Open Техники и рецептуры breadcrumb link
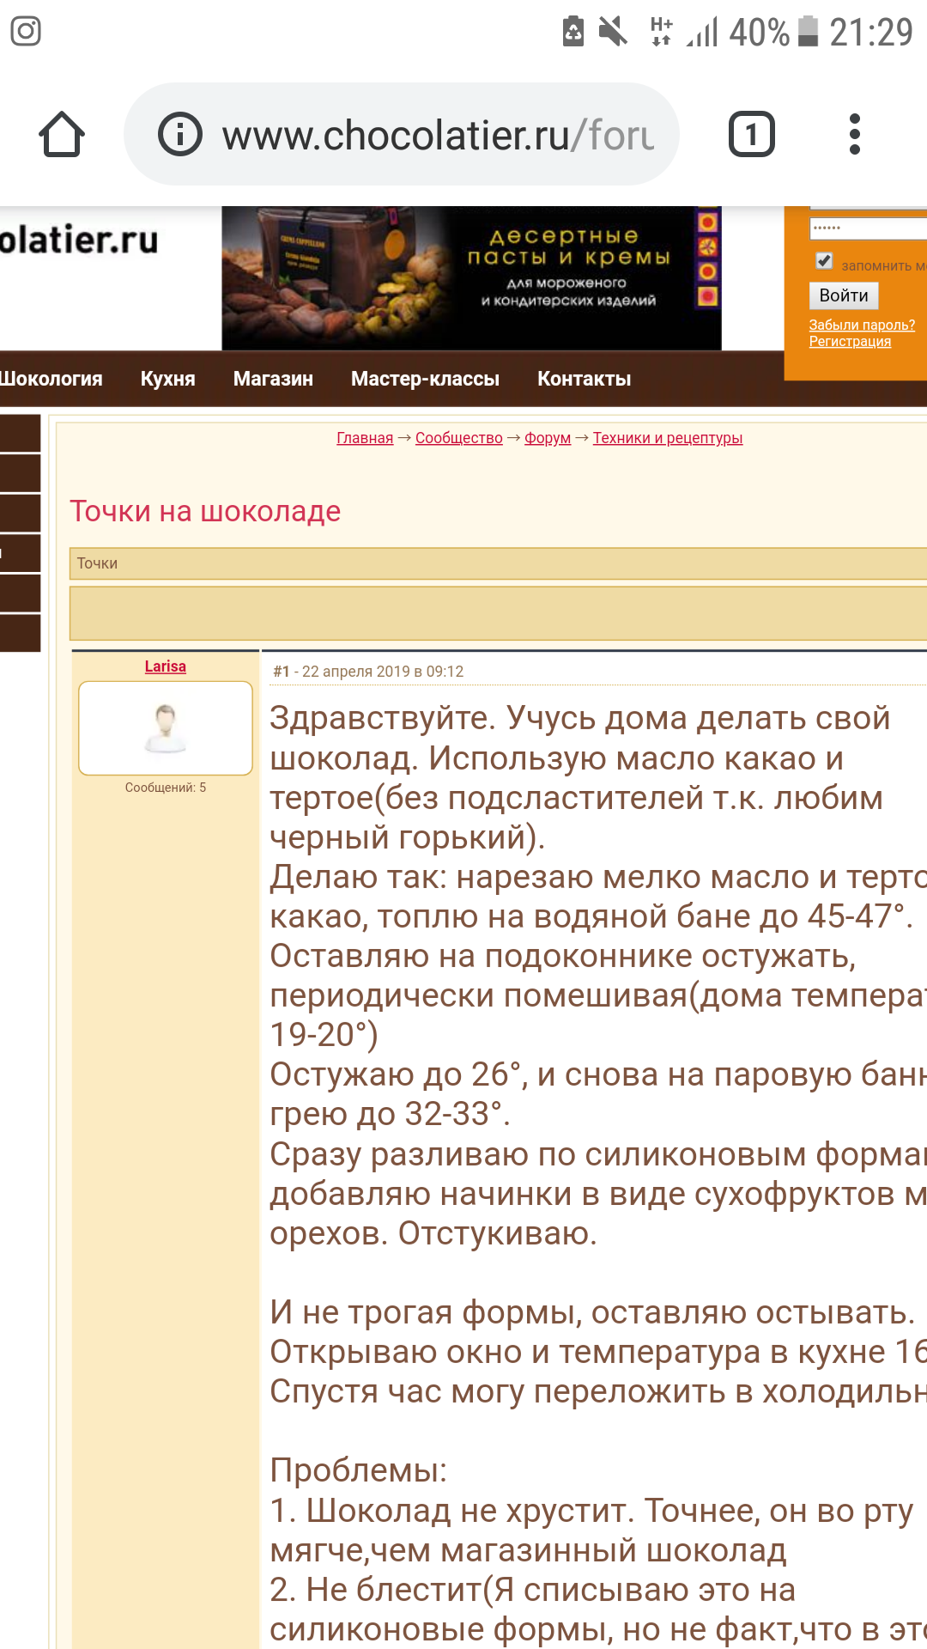927x1649 pixels. pos(667,438)
